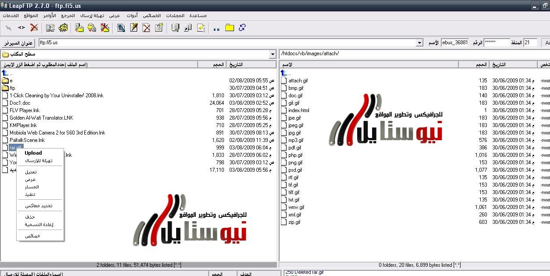Click the masked password field
Screen dimensions: 550x276
pyautogui.click(x=497, y=43)
